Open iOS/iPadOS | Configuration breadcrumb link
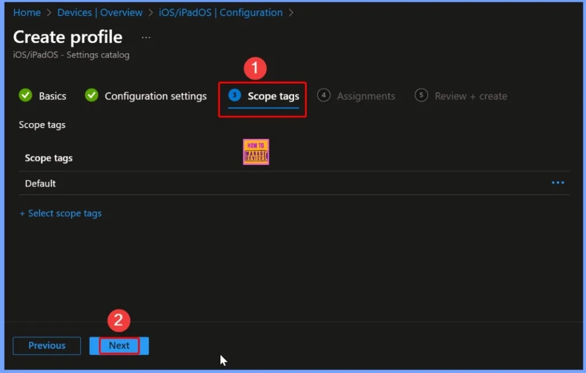This screenshot has width=586, height=373. pos(220,12)
